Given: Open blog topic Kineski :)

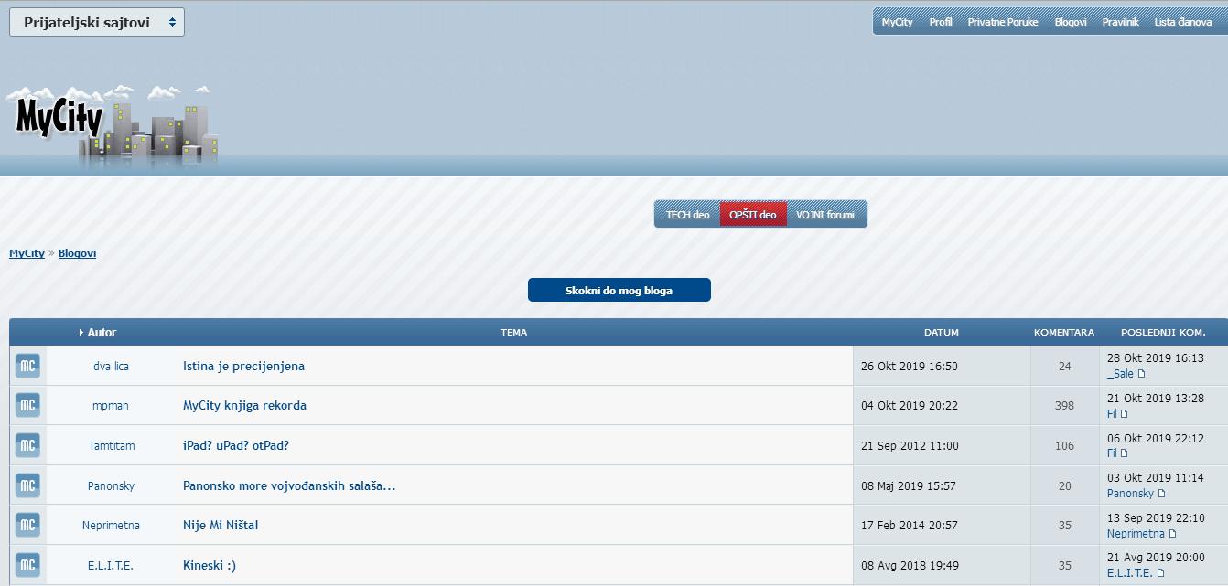Looking at the screenshot, I should [210, 565].
